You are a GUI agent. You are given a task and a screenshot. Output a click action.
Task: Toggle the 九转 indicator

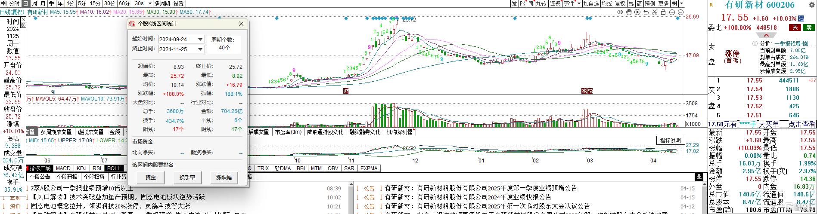tap(541, 3)
